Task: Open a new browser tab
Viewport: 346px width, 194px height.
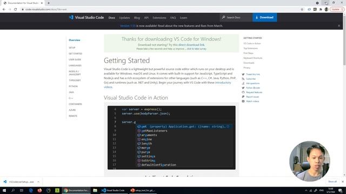Action: pos(49,3)
